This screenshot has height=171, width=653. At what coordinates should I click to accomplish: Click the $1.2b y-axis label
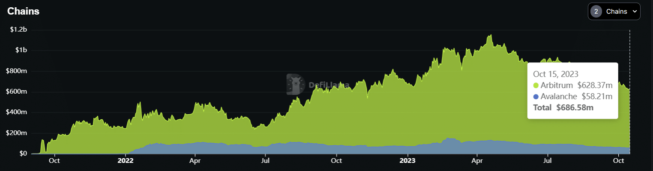18,30
